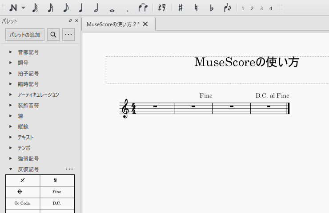
Task: Apply sharp accidental
Action: 180,8
